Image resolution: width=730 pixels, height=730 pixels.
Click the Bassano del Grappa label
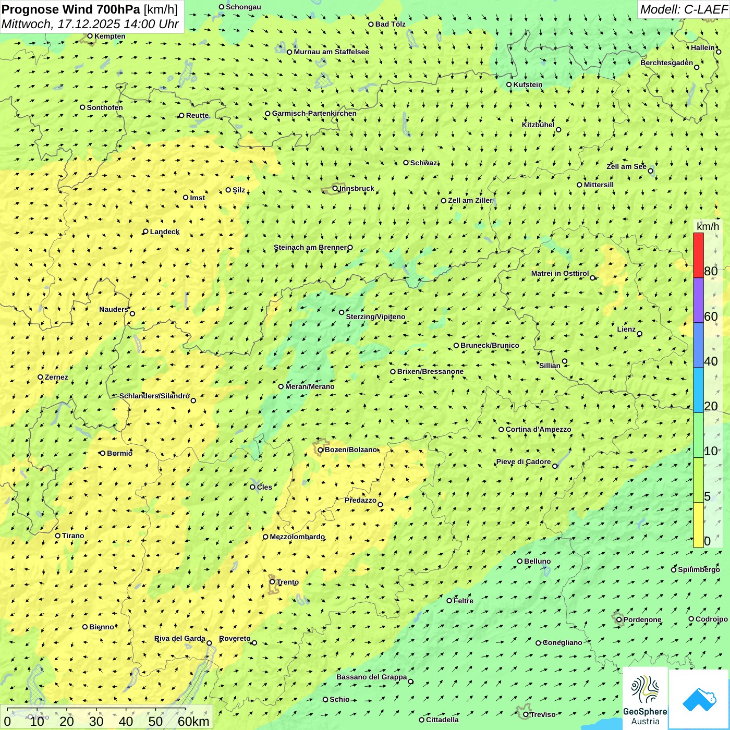click(x=371, y=677)
